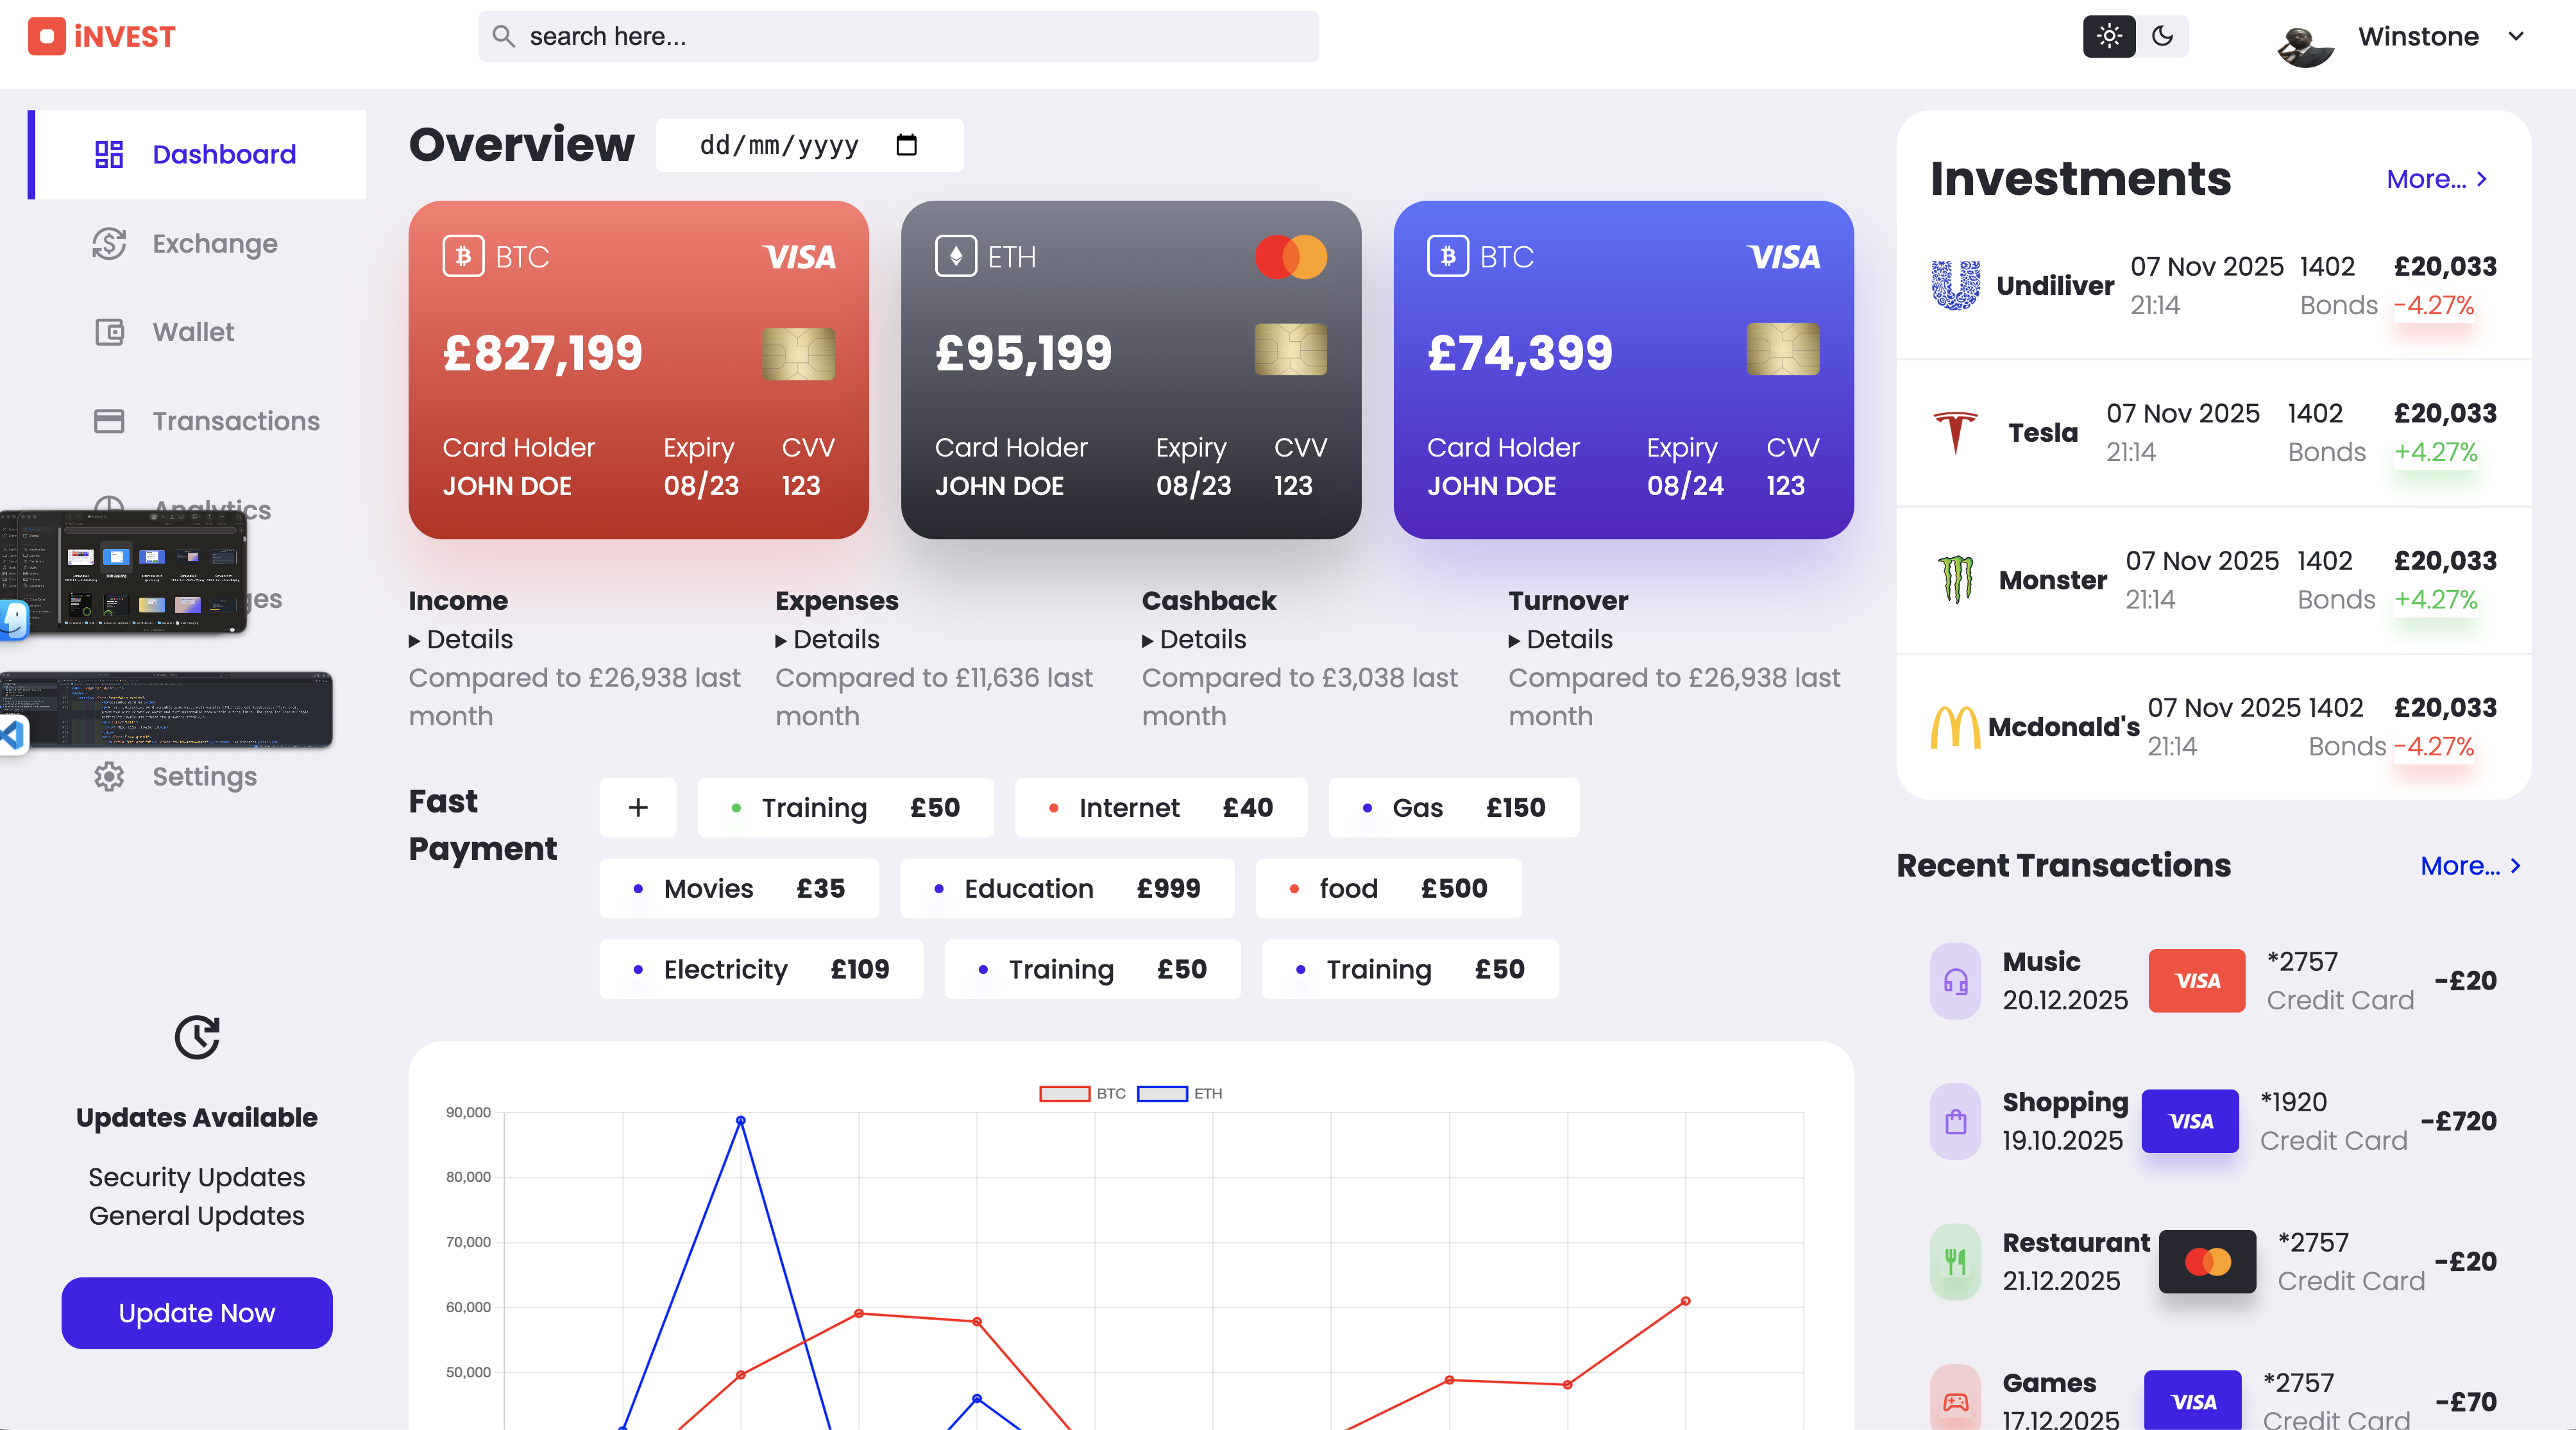Click the Exchange sidebar icon
The height and width of the screenshot is (1430, 2576).
[109, 243]
